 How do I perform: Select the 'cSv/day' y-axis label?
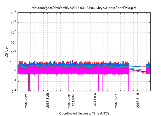[x=7, y=52]
